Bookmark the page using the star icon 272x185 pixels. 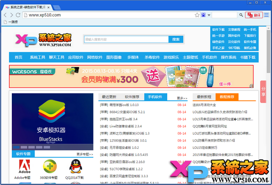197,15
